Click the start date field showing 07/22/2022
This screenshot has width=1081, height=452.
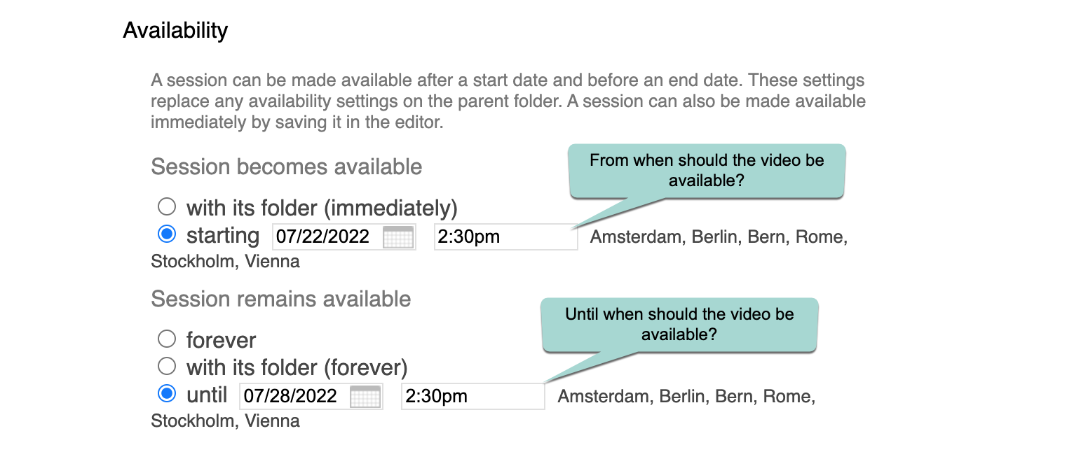[344, 236]
